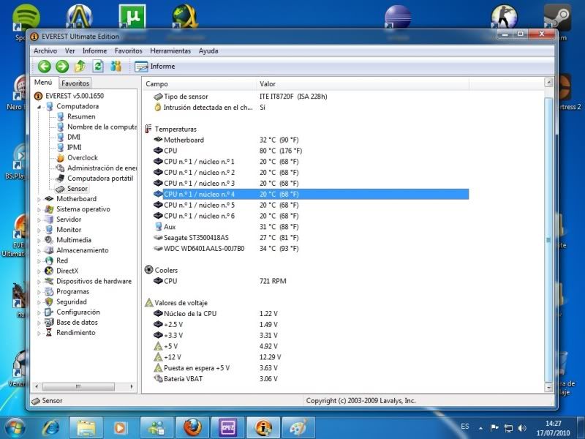The height and width of the screenshot is (439, 585).
Task: Click the right pane vertical scrollbar thumb
Action: [x=548, y=240]
